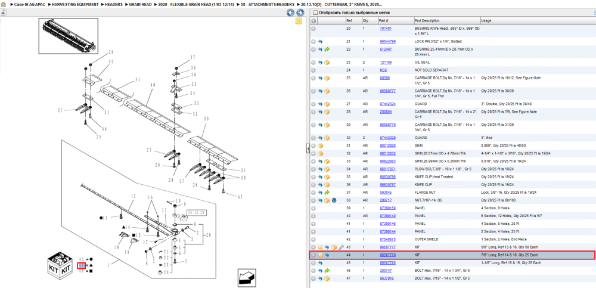Open part number link 87442324

pos(387,104)
